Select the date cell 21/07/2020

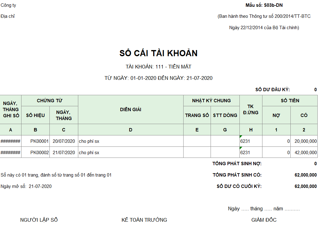[x=64, y=152]
